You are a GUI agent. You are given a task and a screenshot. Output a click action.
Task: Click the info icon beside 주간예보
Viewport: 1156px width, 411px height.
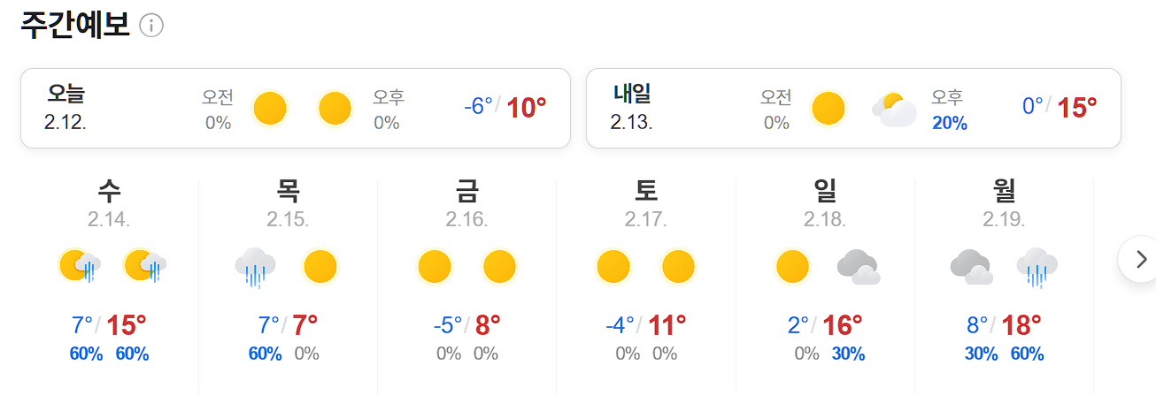[151, 27]
